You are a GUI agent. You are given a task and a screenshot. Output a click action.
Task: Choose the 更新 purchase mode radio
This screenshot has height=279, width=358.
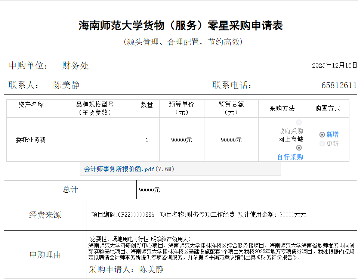[322, 144]
